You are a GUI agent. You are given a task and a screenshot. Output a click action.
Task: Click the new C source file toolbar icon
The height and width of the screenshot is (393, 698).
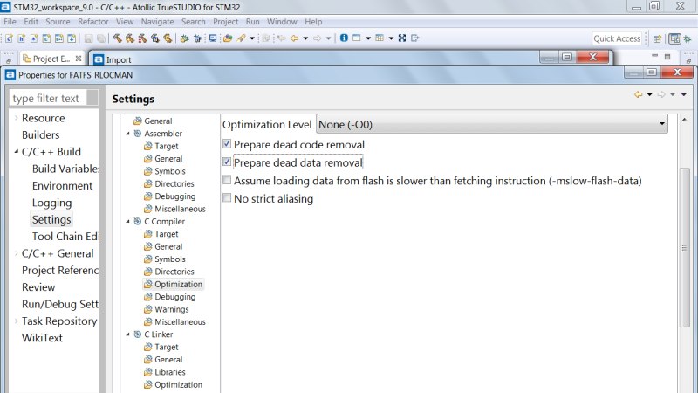9,38
